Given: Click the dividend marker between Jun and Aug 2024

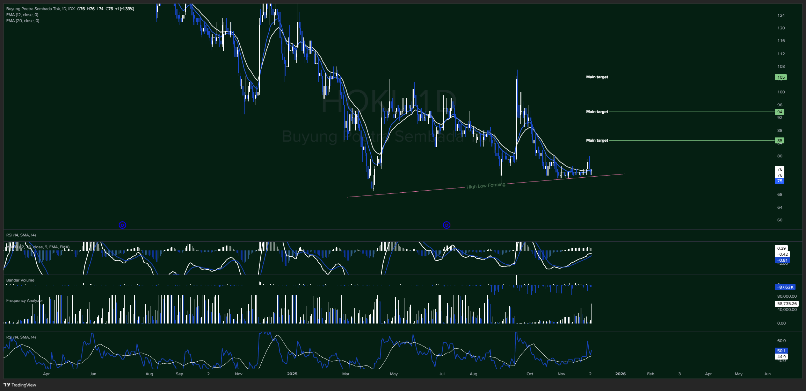Looking at the screenshot, I should point(122,225).
